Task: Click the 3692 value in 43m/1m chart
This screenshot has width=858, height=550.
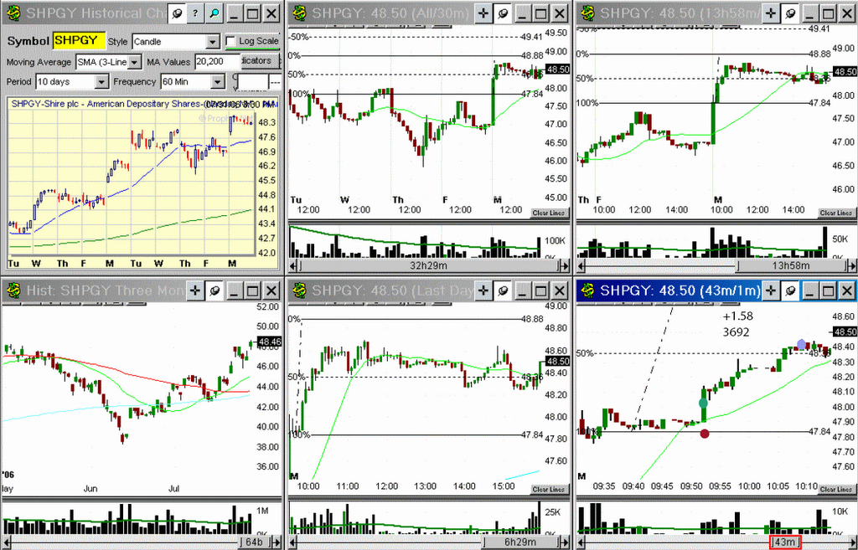Action: tap(736, 332)
